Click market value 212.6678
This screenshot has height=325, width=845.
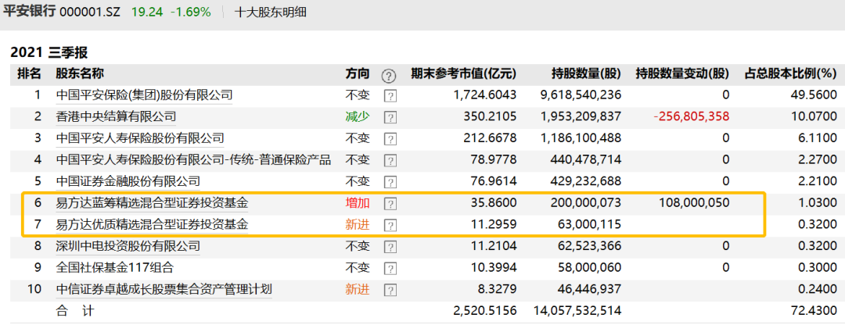[490, 137]
